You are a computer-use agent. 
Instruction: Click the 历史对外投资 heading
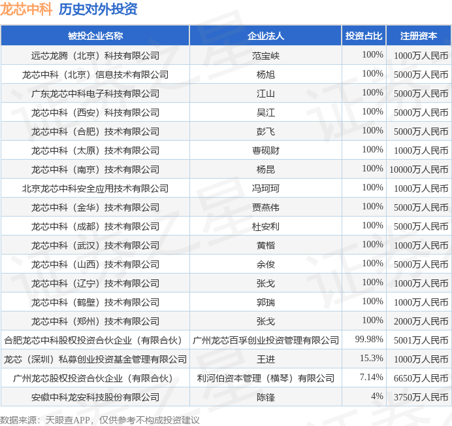pos(98,10)
